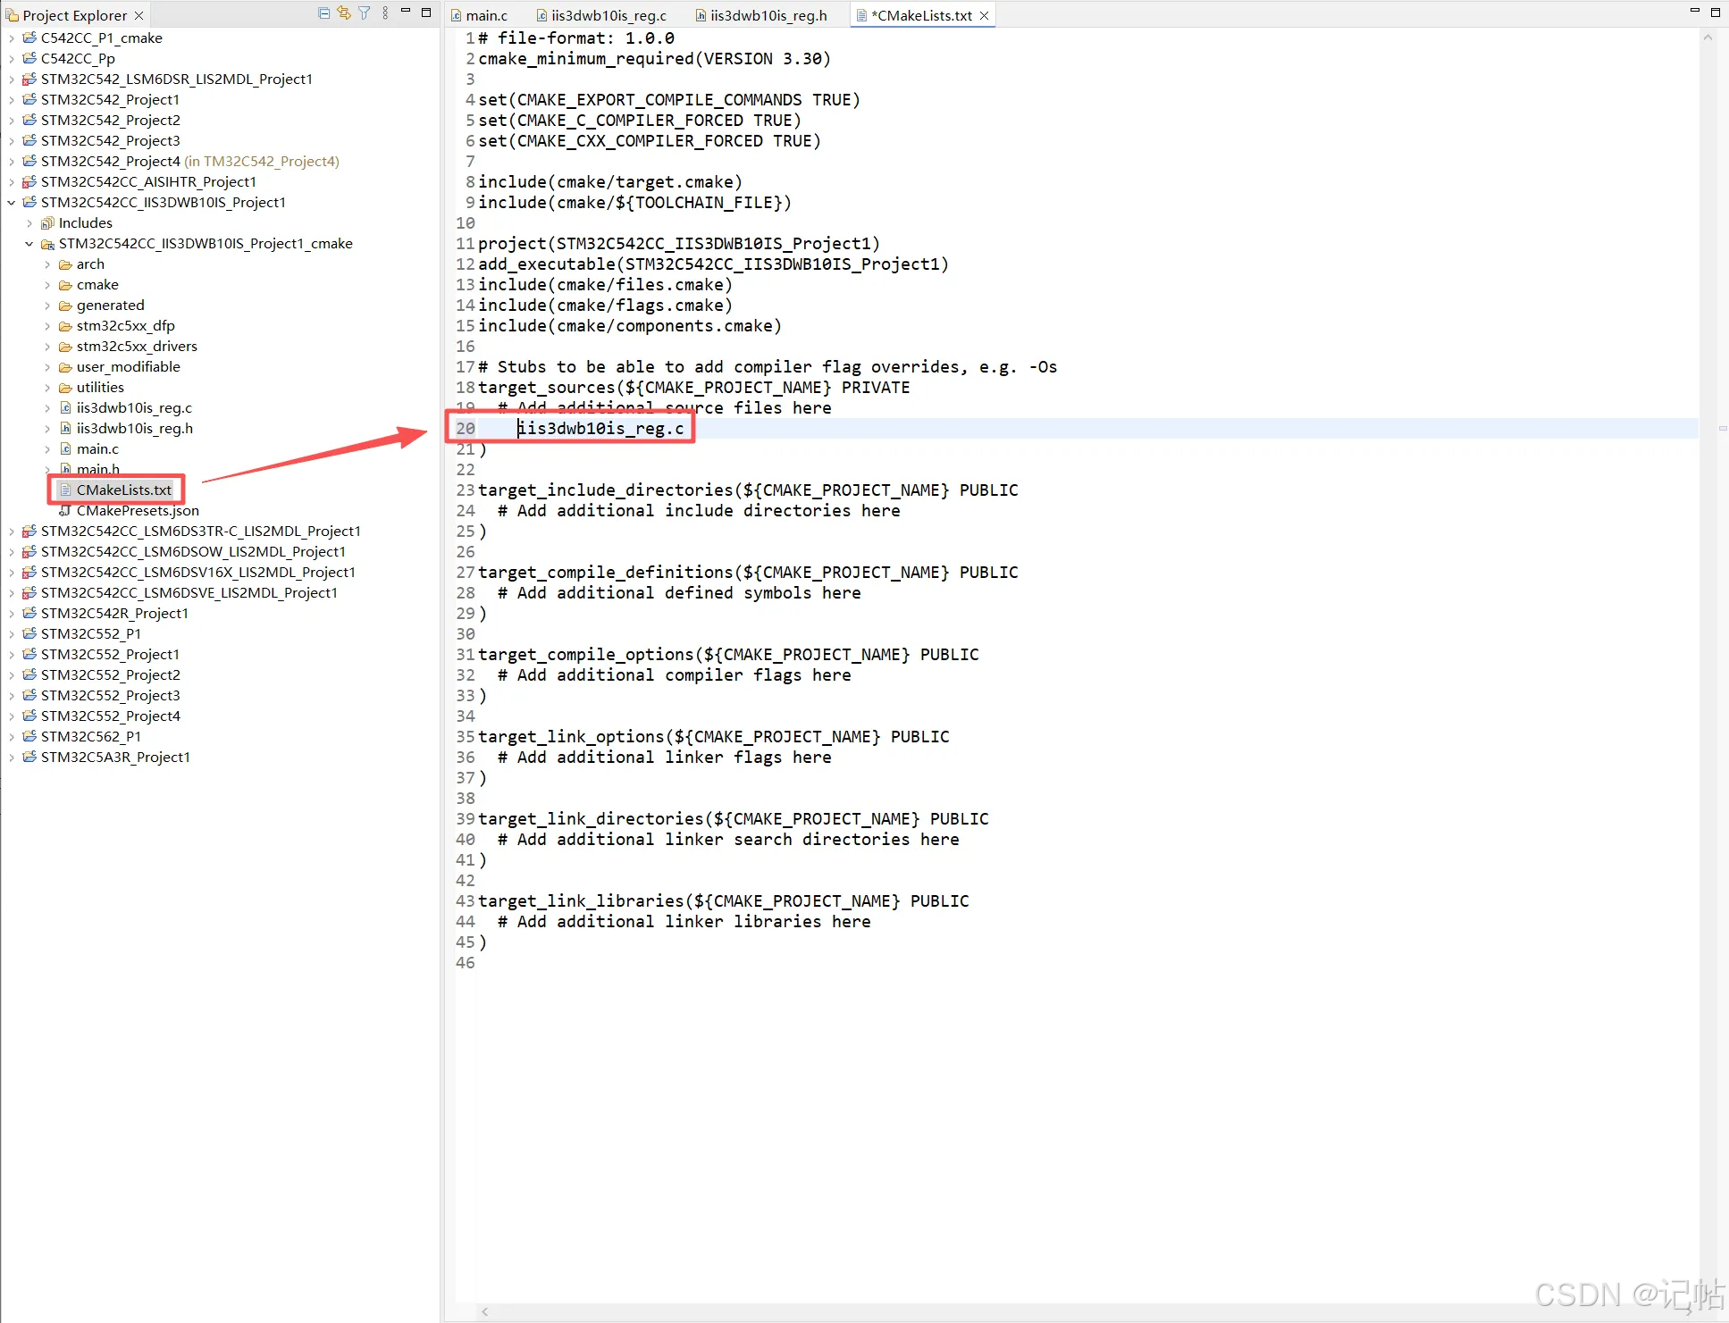The height and width of the screenshot is (1323, 1729).
Task: Select iis3dwb10is_reg.c in project tree
Action: point(134,408)
